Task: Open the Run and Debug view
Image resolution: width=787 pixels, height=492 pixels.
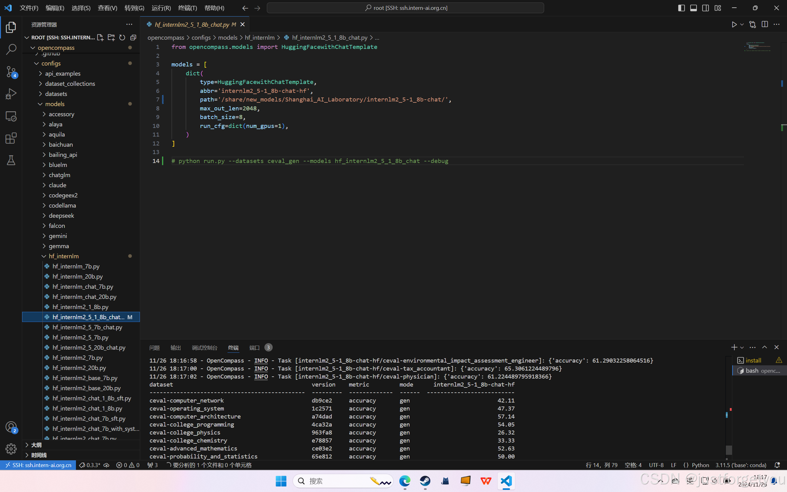Action: coord(11,94)
